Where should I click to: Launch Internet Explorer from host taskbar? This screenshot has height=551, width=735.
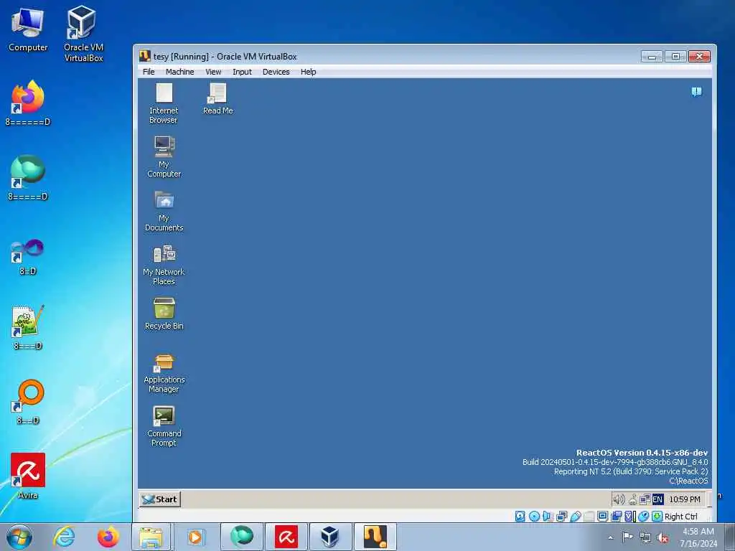pyautogui.click(x=64, y=537)
